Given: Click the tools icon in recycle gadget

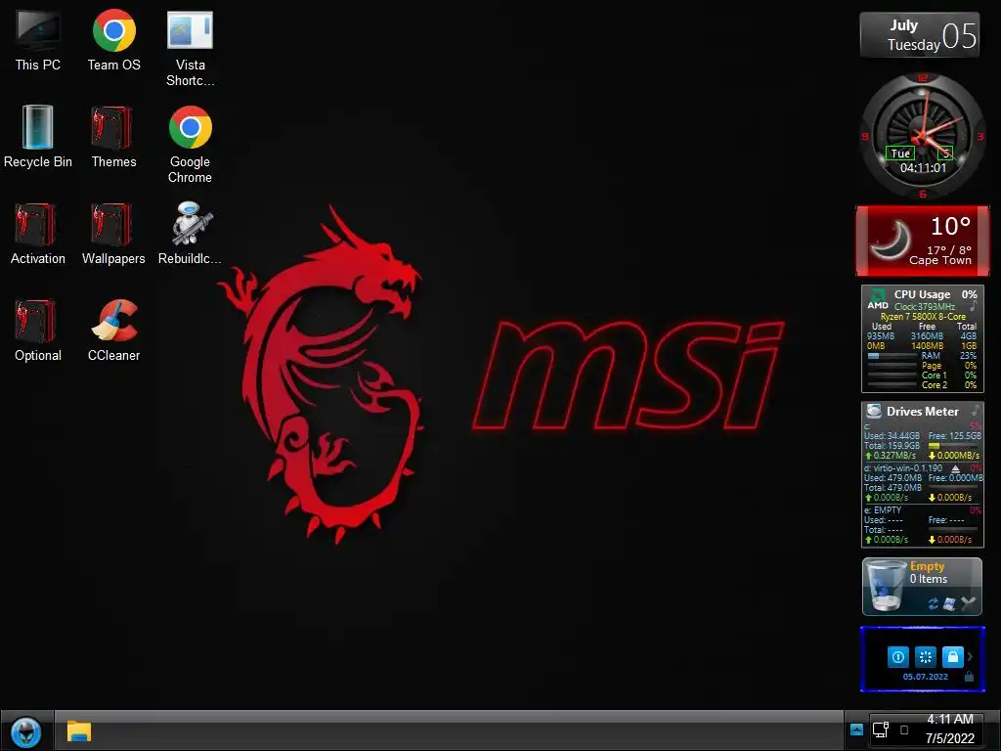Looking at the screenshot, I should pos(969,602).
